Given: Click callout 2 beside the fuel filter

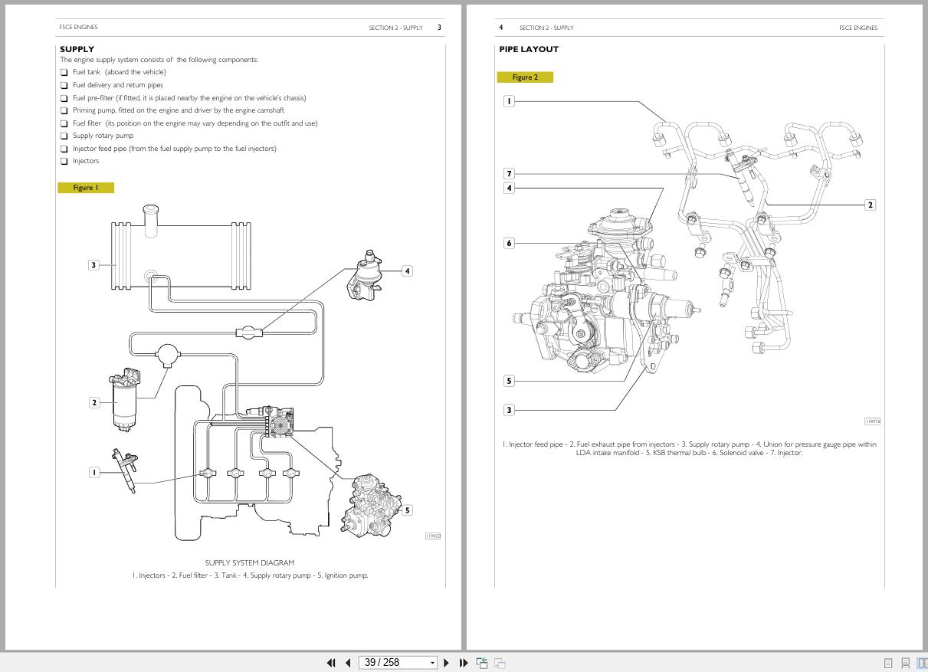Looking at the screenshot, I should [94, 402].
